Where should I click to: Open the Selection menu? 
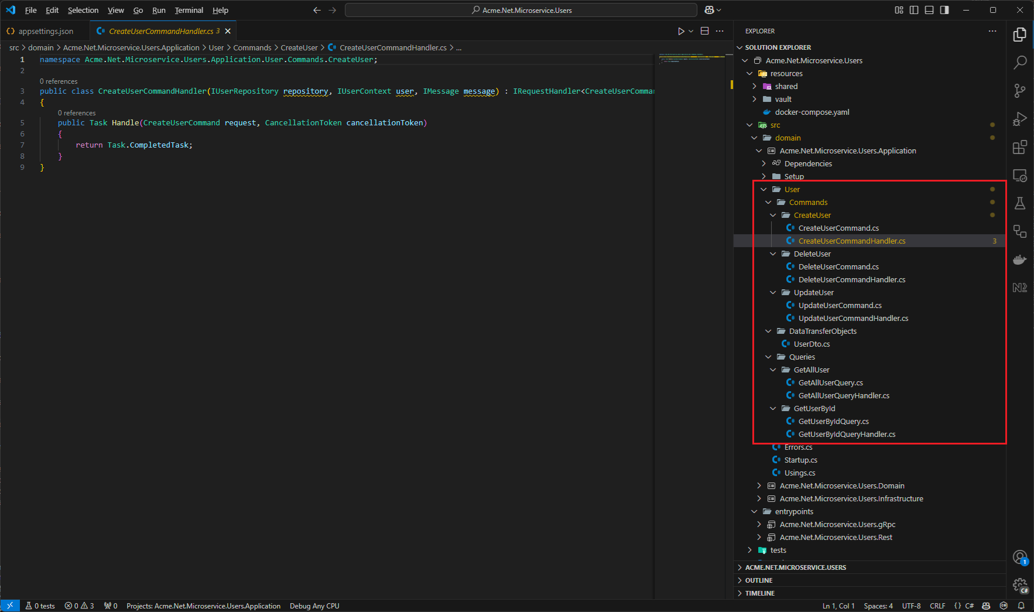tap(83, 10)
